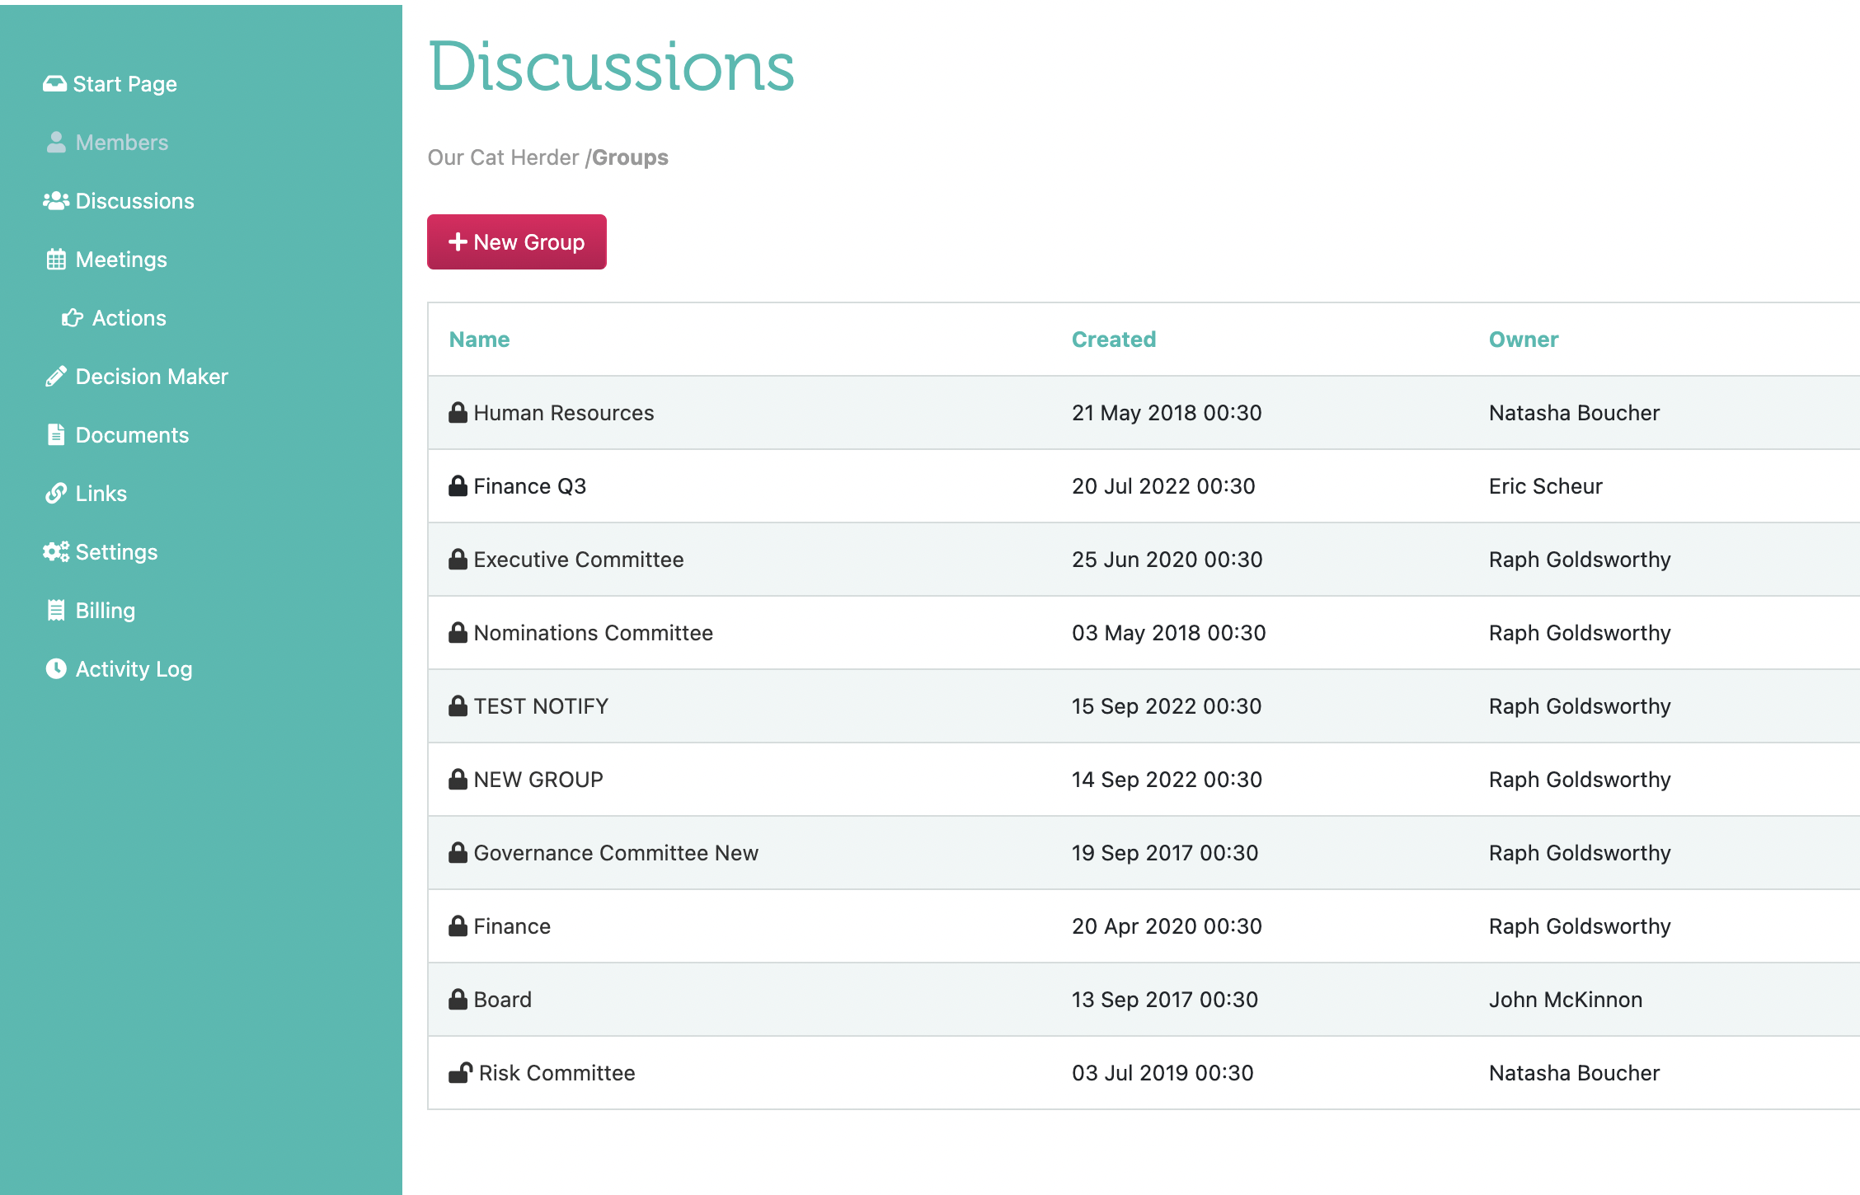
Task: Click the Members person icon
Action: 54,142
